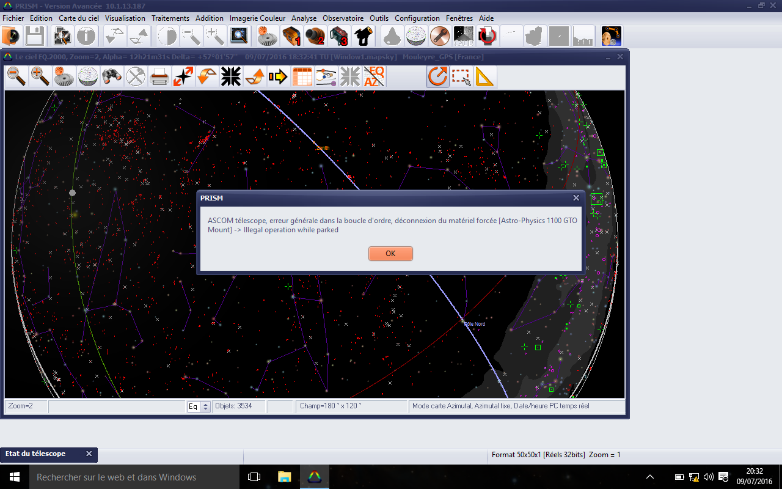Click camera number 1 icon in main toolbar
782x489 pixels.
tap(291, 37)
